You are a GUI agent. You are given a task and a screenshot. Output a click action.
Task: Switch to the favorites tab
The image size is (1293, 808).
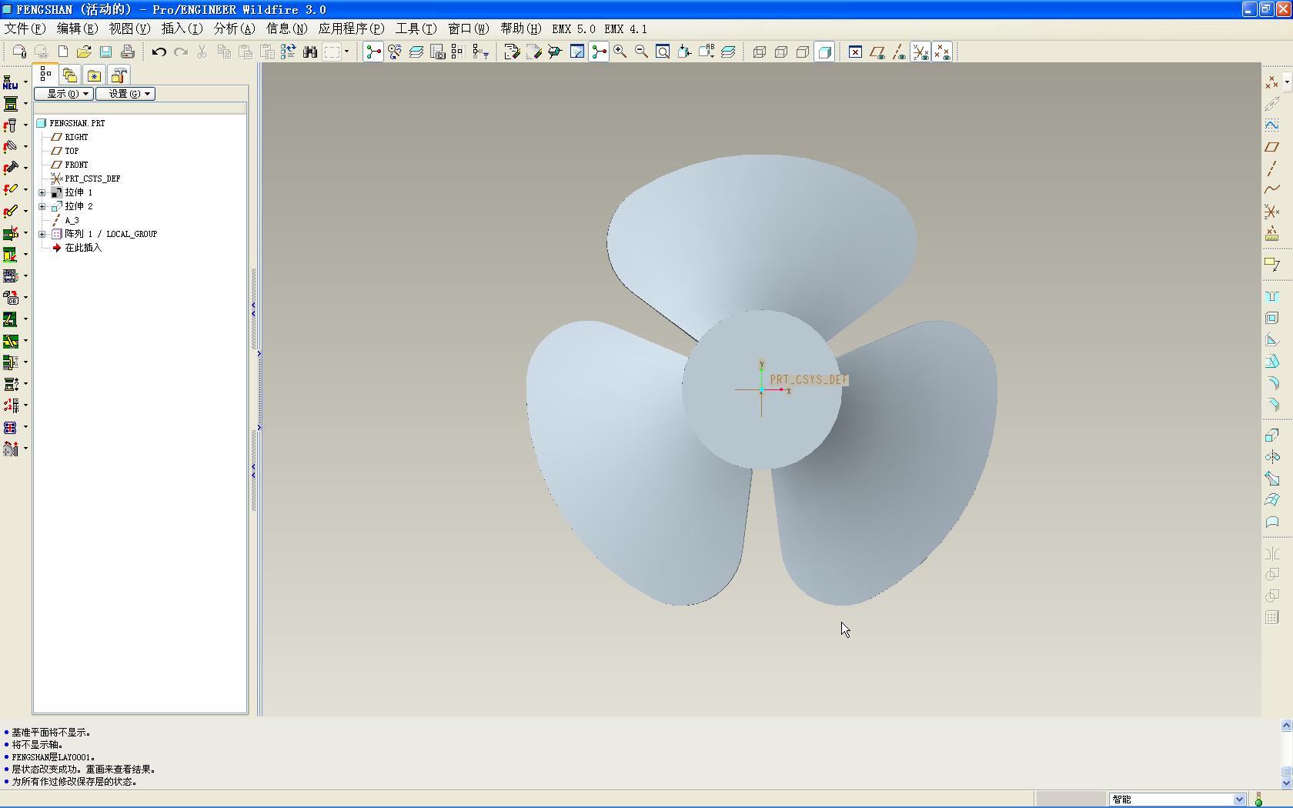94,75
